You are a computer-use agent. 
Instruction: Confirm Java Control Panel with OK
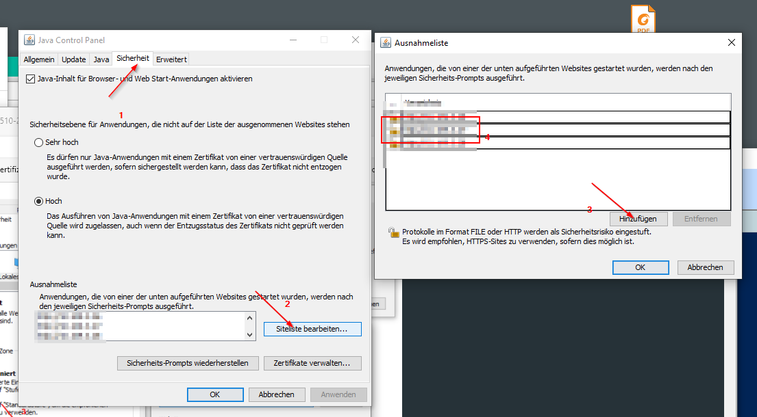pyautogui.click(x=215, y=394)
